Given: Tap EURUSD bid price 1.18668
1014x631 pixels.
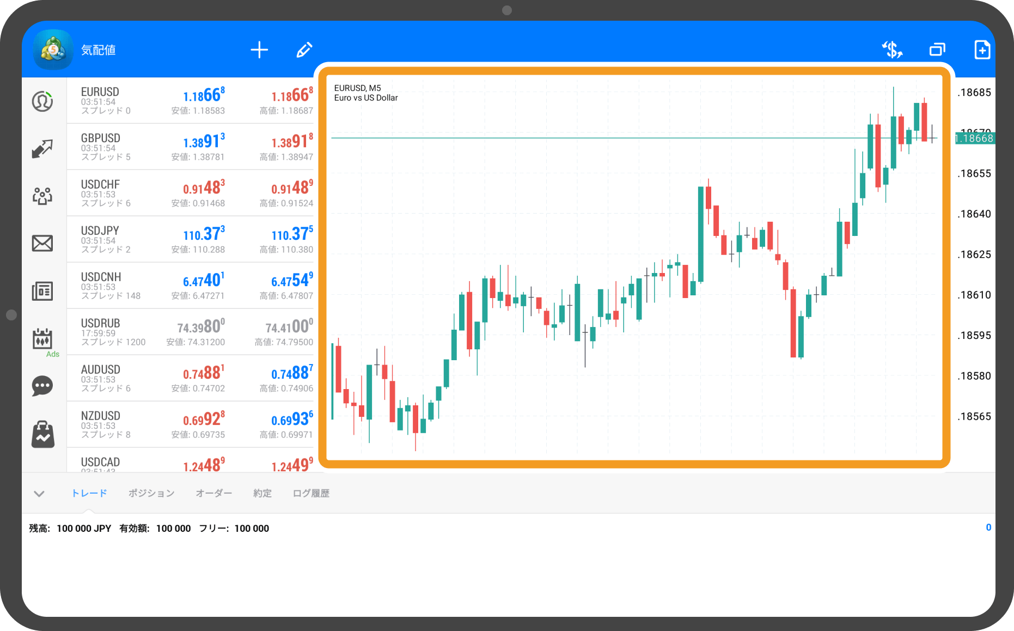Looking at the screenshot, I should [x=204, y=95].
